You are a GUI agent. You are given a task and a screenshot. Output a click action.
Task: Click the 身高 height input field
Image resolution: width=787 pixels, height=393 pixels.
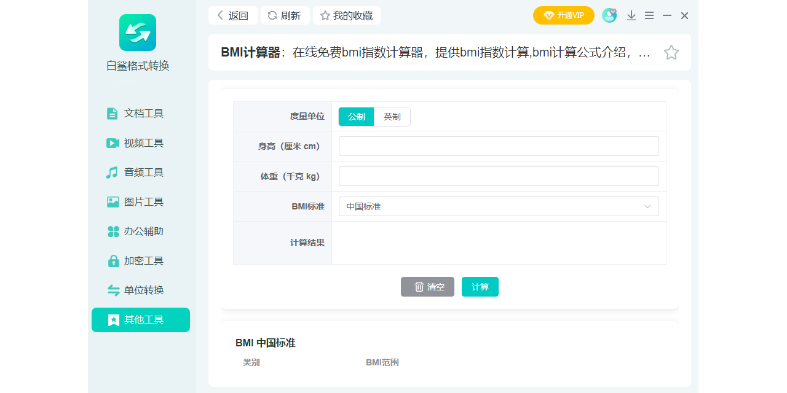pos(499,146)
